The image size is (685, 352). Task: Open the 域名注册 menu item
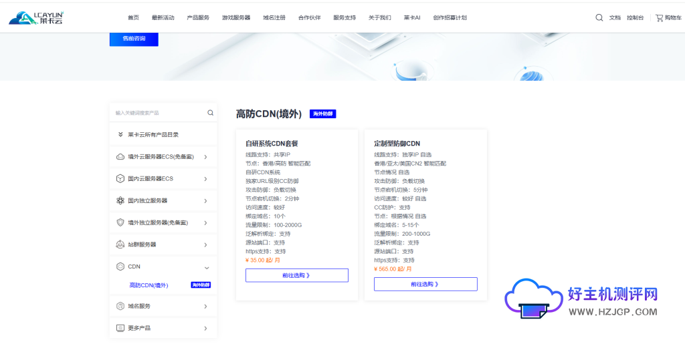(x=274, y=18)
